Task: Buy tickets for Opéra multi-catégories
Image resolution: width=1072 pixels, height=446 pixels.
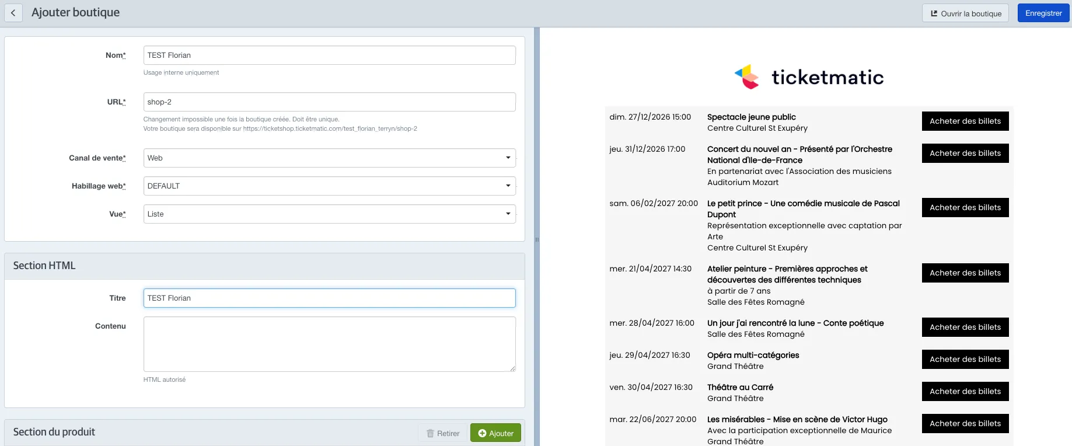Action: click(x=965, y=360)
